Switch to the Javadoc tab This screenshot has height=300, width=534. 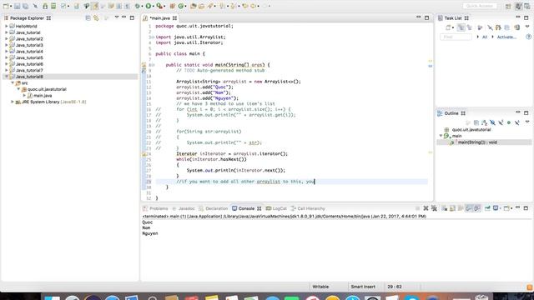coord(184,208)
